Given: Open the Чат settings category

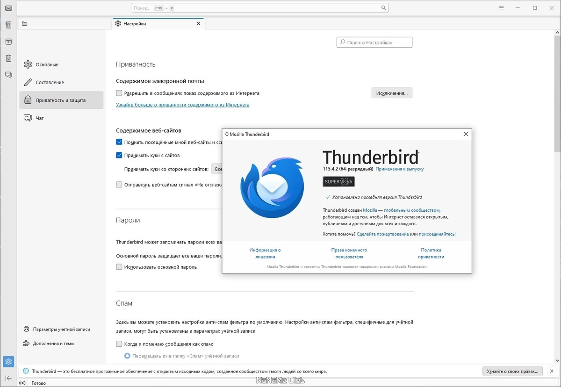Looking at the screenshot, I should point(61,118).
